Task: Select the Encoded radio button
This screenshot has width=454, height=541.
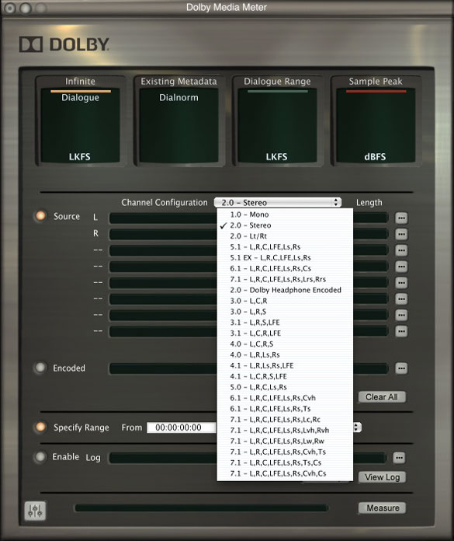Action: tap(40, 368)
